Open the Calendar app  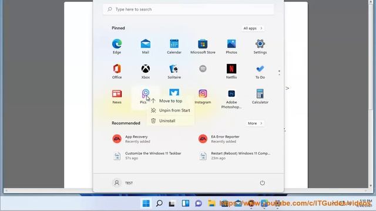click(174, 46)
